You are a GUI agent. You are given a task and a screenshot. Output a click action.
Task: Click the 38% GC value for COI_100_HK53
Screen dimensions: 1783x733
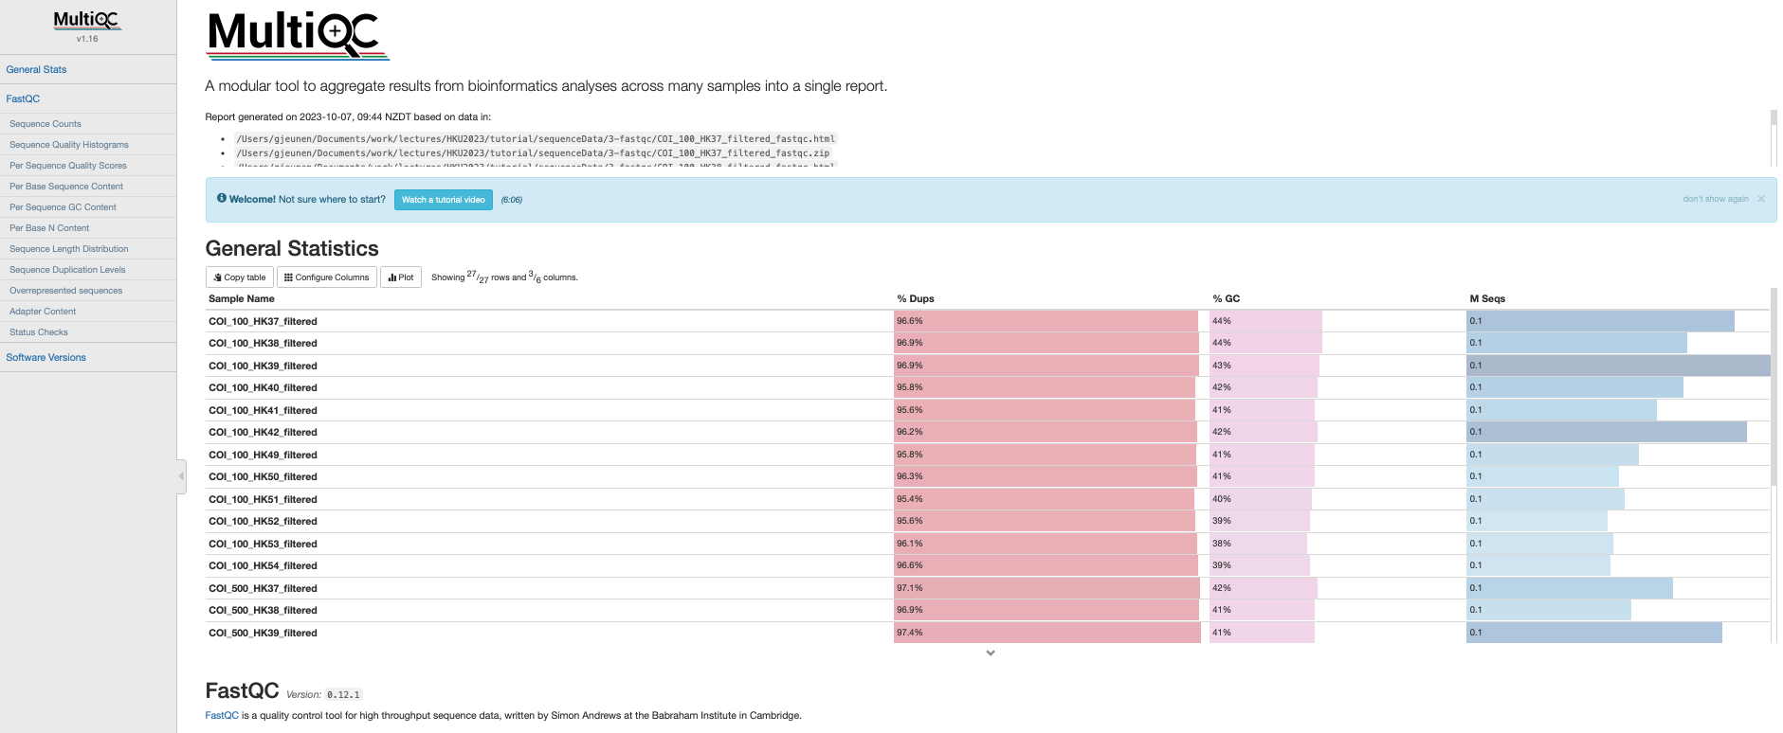coord(1222,544)
